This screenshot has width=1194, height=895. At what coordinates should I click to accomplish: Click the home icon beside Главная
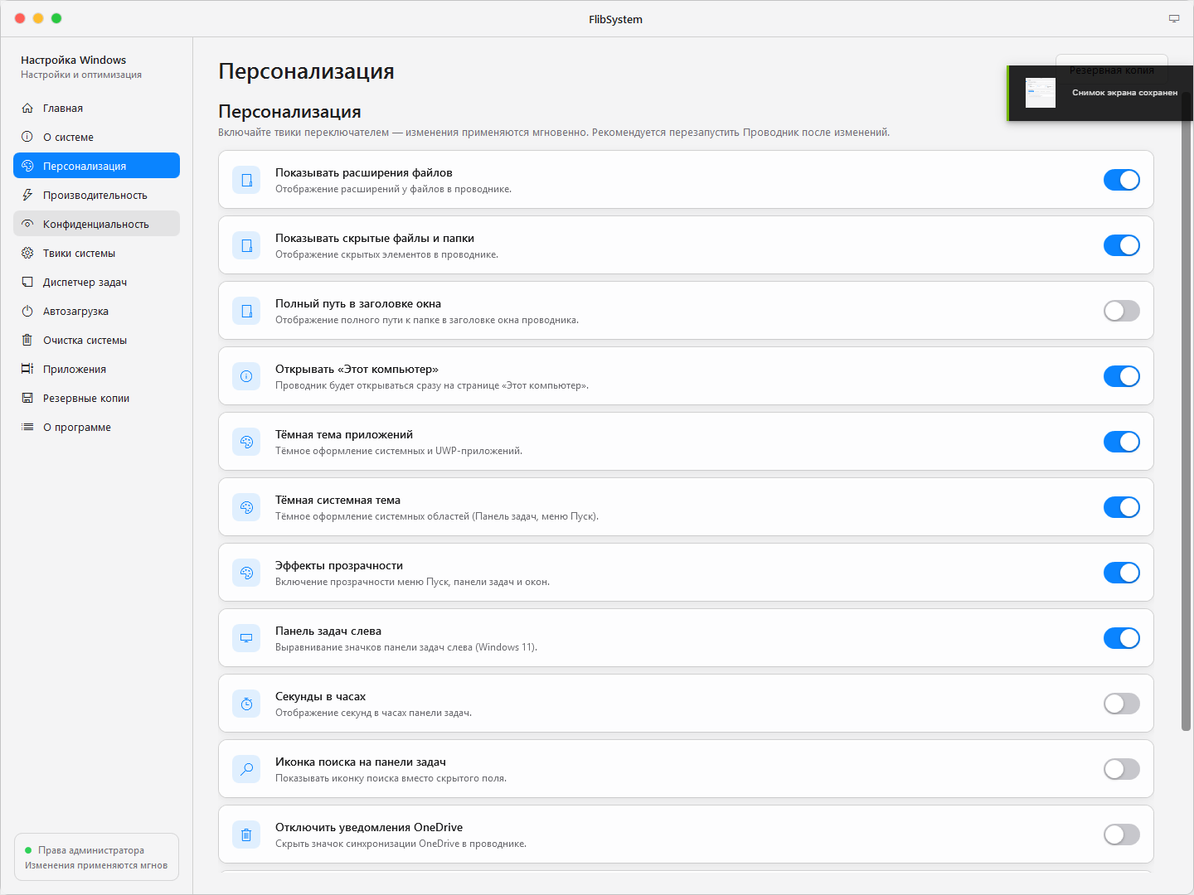click(27, 109)
